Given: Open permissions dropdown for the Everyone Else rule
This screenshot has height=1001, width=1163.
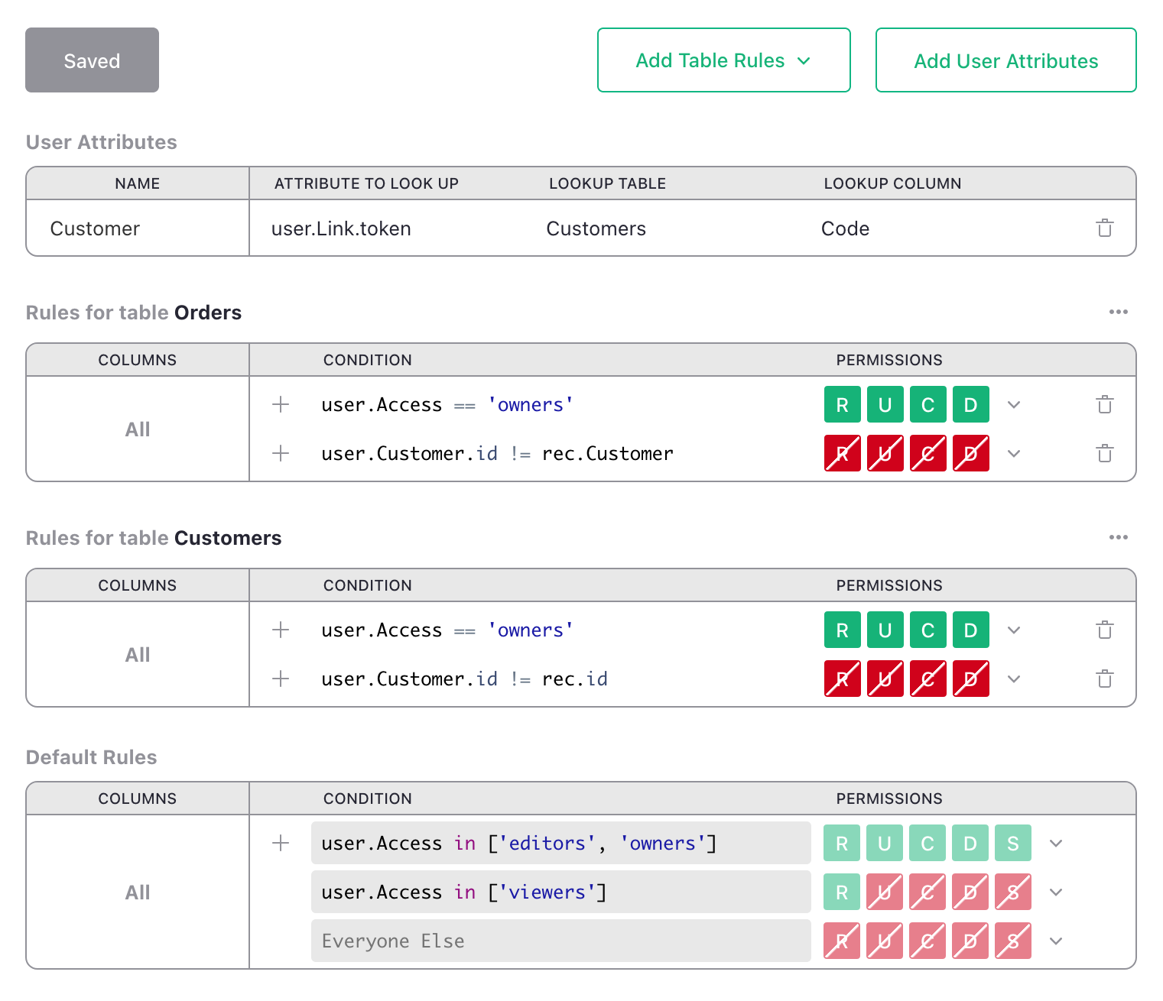Looking at the screenshot, I should click(x=1056, y=941).
